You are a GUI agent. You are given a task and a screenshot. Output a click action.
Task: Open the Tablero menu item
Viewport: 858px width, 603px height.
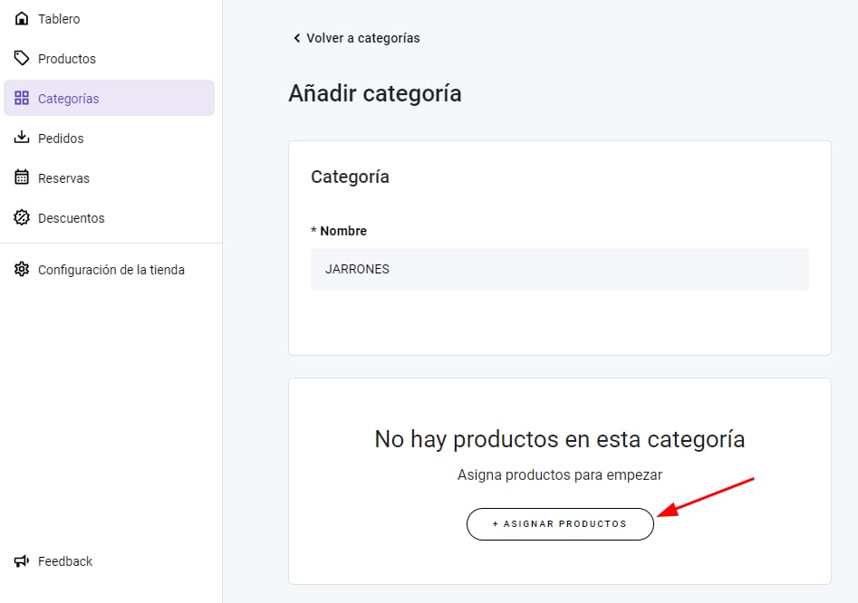click(x=109, y=19)
